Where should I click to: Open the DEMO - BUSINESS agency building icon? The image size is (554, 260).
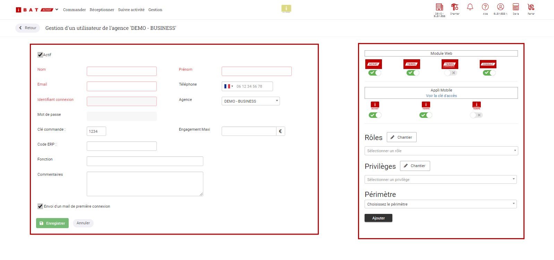click(x=439, y=7)
